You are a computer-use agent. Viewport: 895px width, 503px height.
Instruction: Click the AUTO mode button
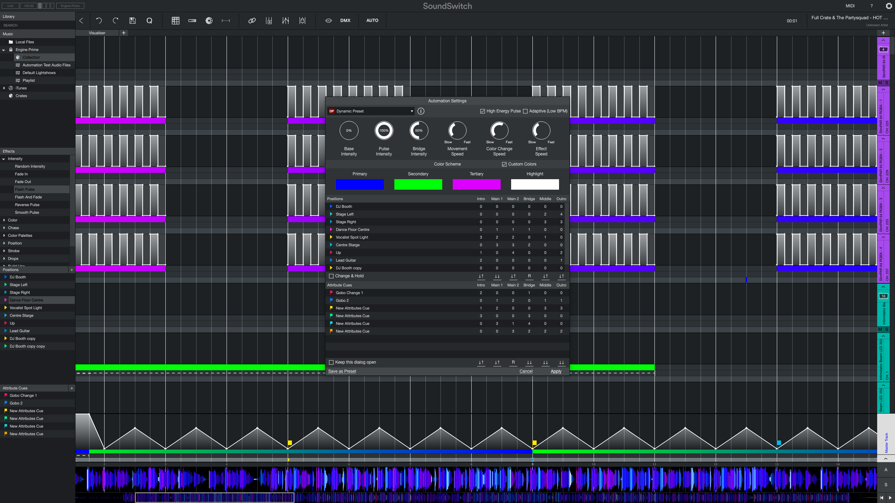(372, 20)
